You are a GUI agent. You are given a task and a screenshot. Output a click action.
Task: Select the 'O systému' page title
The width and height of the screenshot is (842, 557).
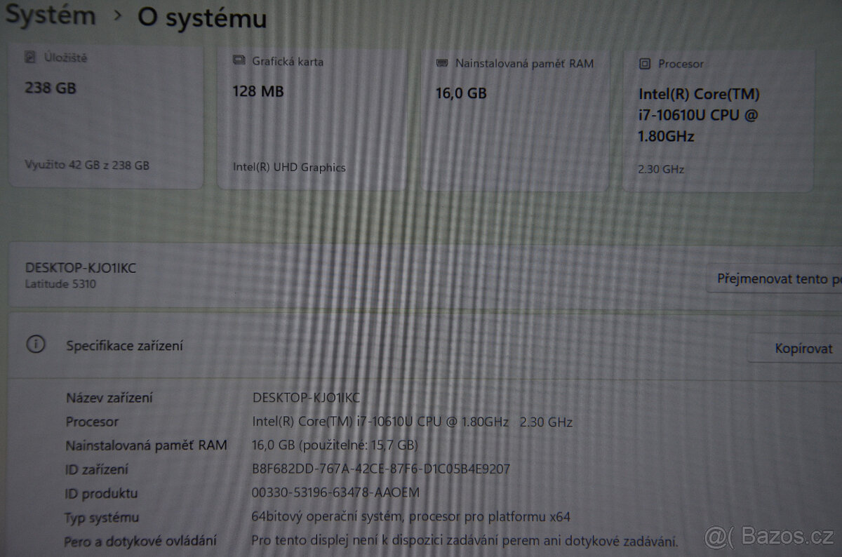click(x=202, y=17)
